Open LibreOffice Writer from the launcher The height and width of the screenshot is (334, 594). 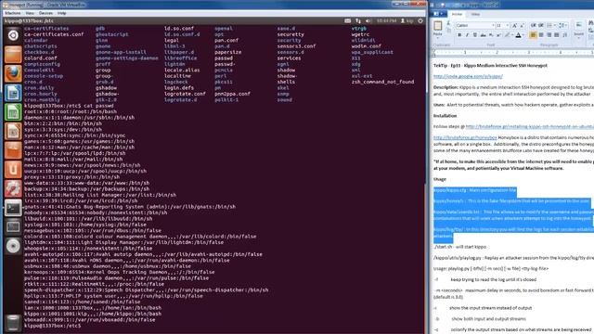[x=13, y=93]
